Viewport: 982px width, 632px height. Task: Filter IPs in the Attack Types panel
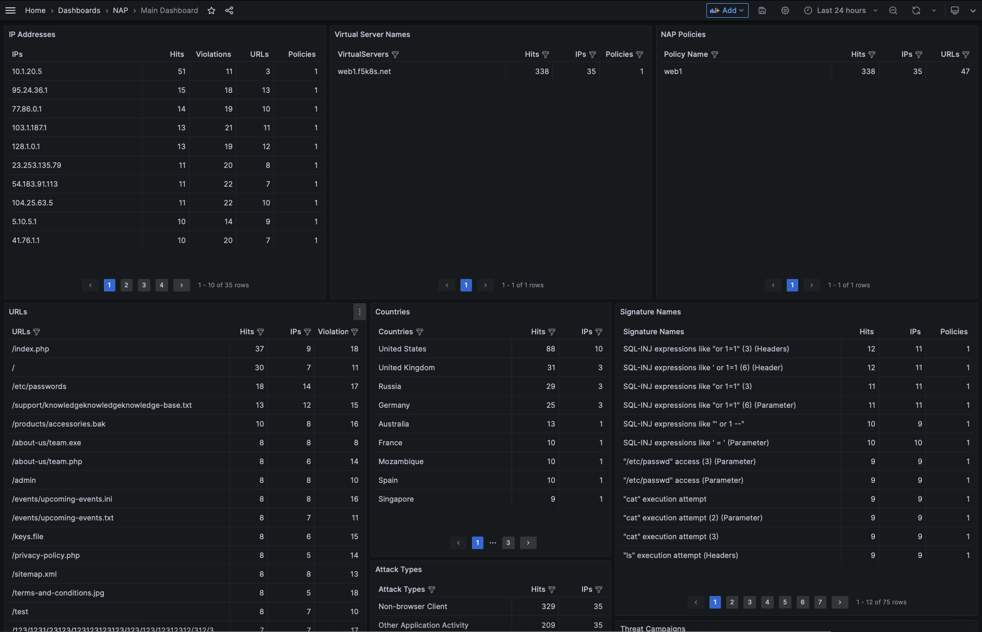(599, 589)
